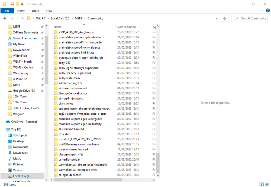271x187 pixels.
Task: Click inside the Search Community box
Action: click(x=249, y=18)
